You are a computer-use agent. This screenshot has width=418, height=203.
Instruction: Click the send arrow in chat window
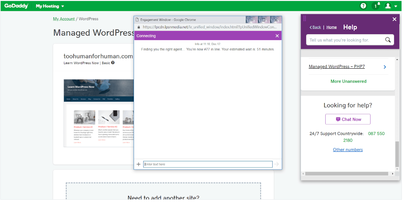276,164
